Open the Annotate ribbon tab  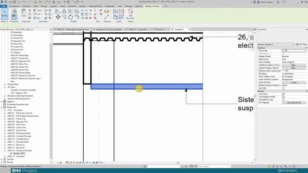pos(72,6)
